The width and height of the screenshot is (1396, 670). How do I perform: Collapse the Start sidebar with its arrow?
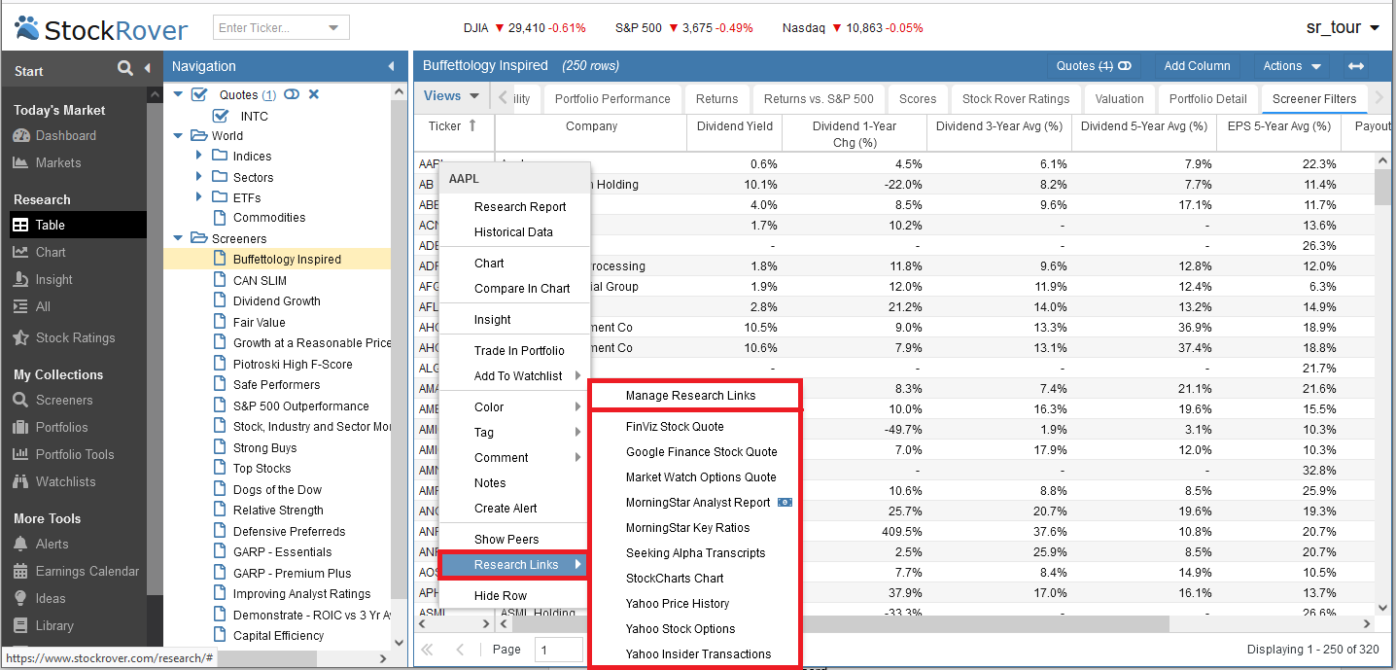[148, 68]
